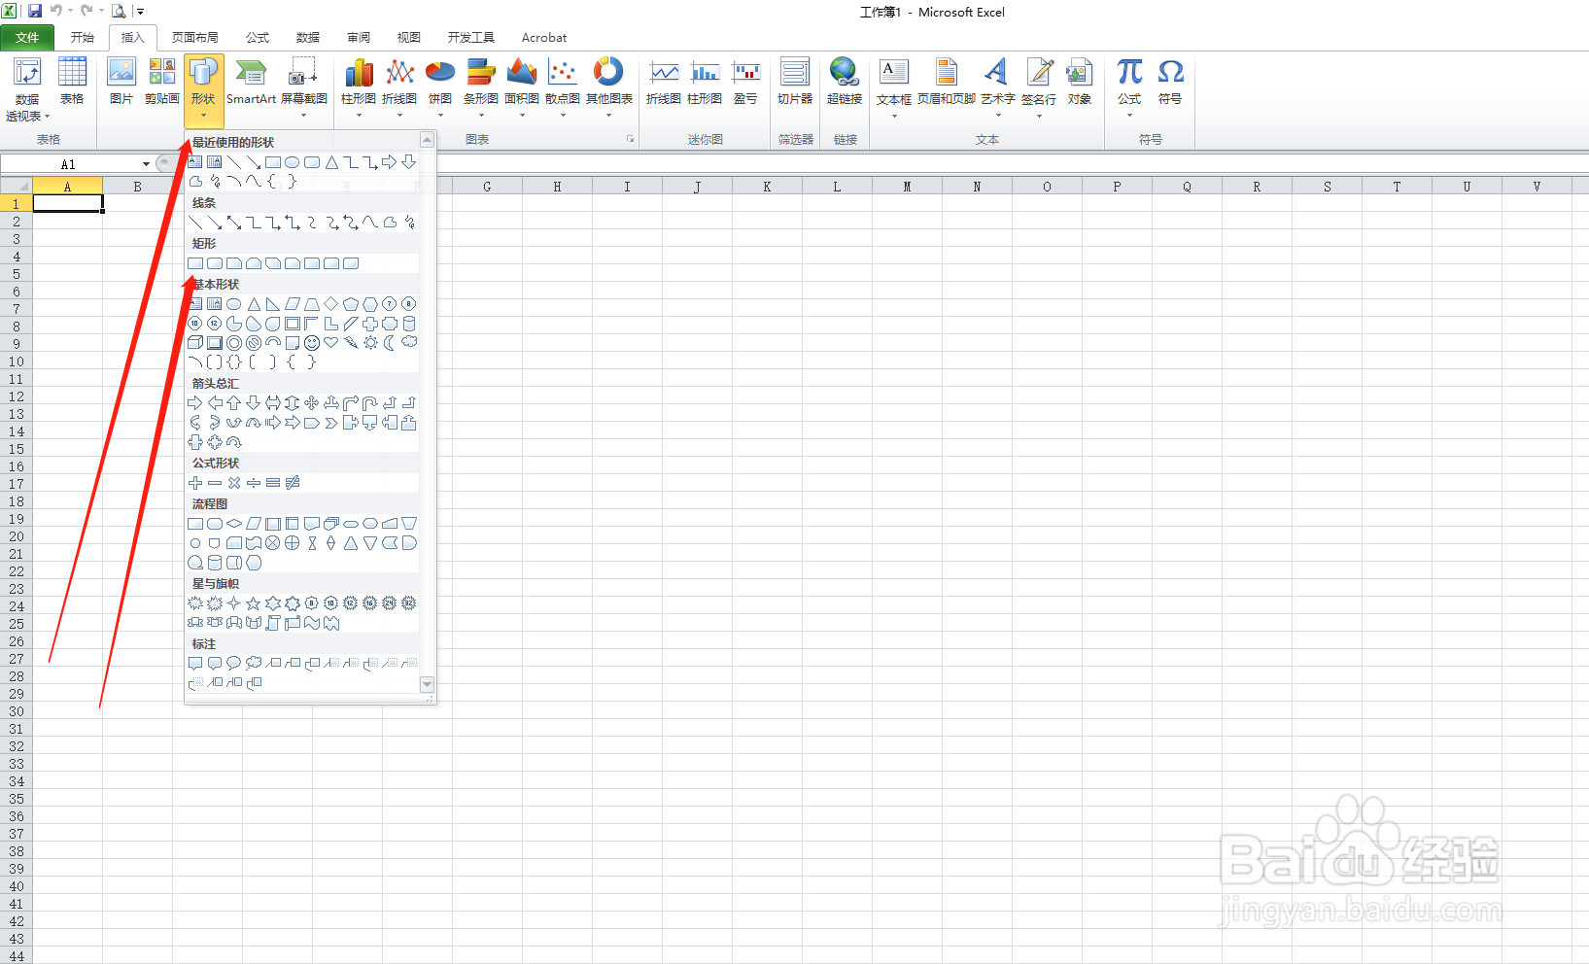The image size is (1589, 964).
Task: Expand the 饼图 pie chart menu
Action: click(440, 87)
